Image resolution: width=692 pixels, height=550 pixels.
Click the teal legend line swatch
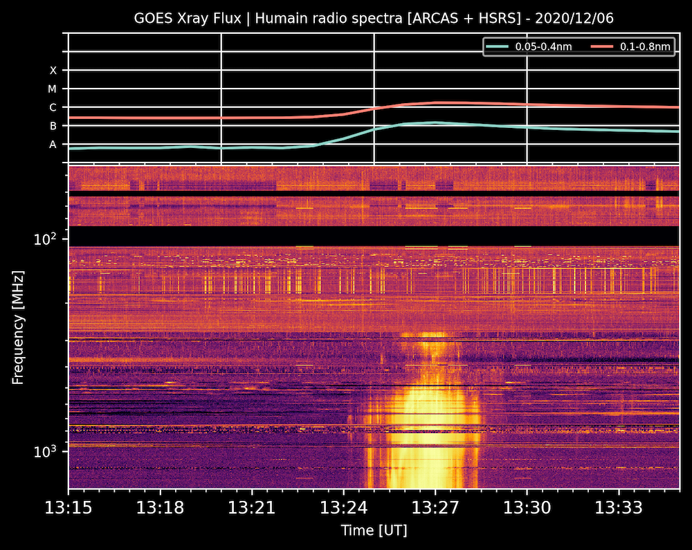tap(498, 46)
